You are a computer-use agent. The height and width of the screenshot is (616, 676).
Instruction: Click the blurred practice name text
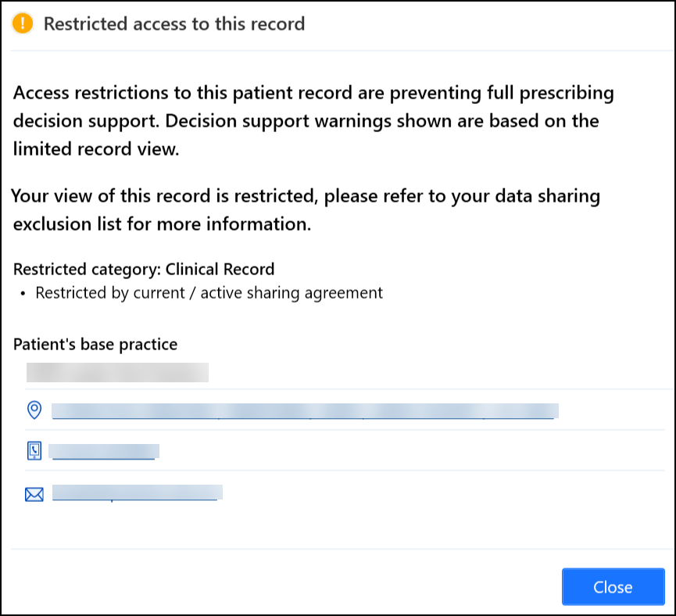point(117,371)
